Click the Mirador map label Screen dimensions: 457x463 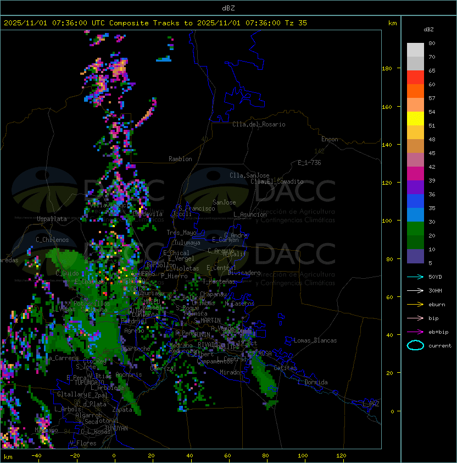coord(232,372)
